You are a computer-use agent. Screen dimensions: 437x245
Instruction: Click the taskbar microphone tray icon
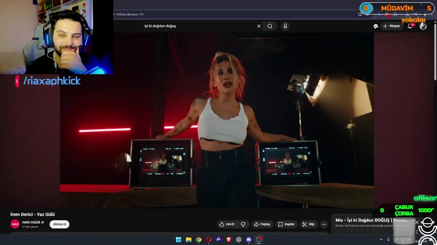tap(389, 240)
